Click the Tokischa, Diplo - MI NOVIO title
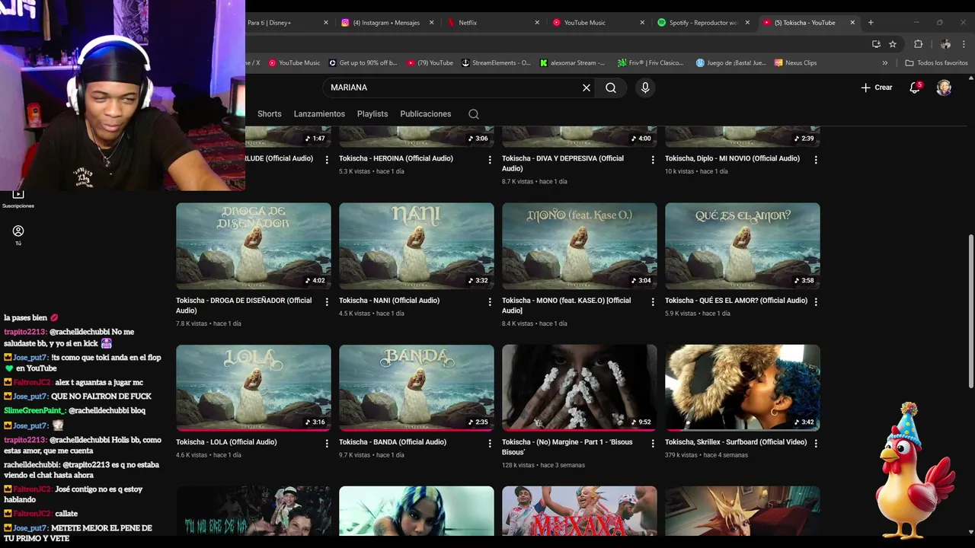 (732, 158)
